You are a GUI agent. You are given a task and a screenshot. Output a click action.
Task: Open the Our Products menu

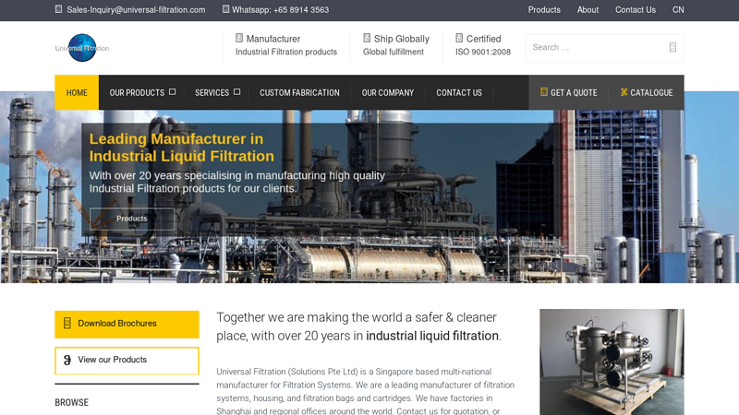137,93
